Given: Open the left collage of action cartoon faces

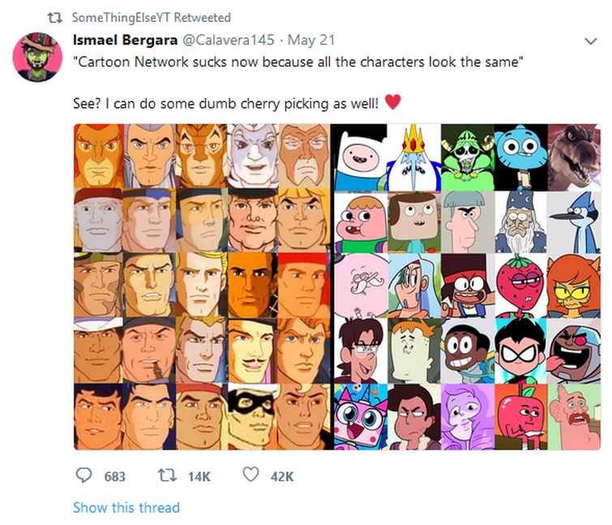Looking at the screenshot, I should tap(202, 286).
